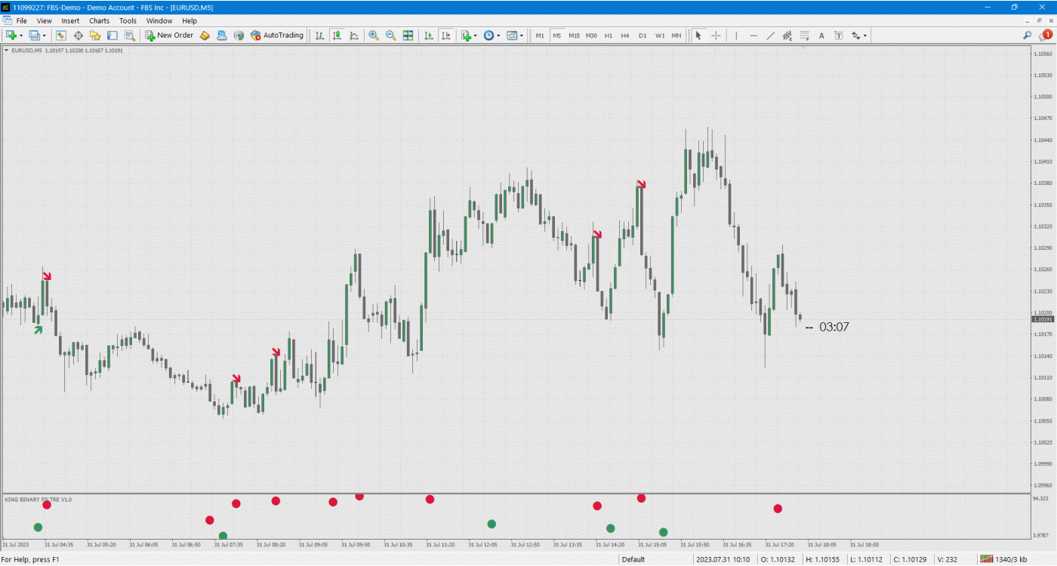The width and height of the screenshot is (1057, 566).
Task: Draw a trendline with the trendline tool
Action: [770, 35]
